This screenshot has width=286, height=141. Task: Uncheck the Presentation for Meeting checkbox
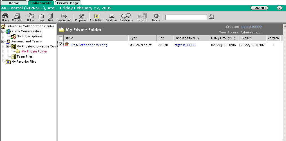click(61, 44)
